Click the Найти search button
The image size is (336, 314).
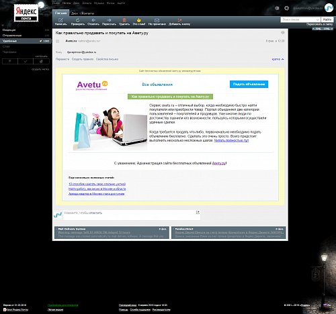point(327,19)
